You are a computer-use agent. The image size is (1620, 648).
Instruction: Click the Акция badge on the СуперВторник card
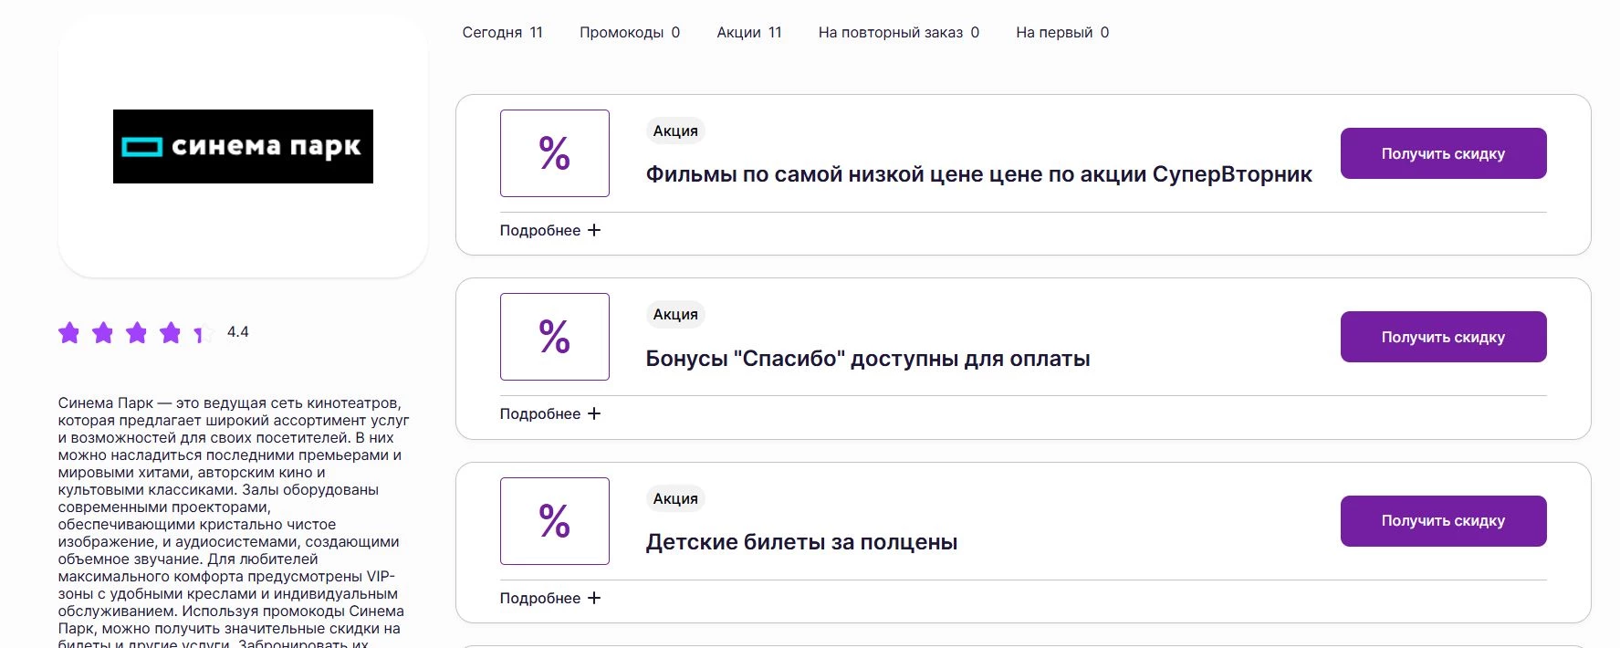[675, 131]
